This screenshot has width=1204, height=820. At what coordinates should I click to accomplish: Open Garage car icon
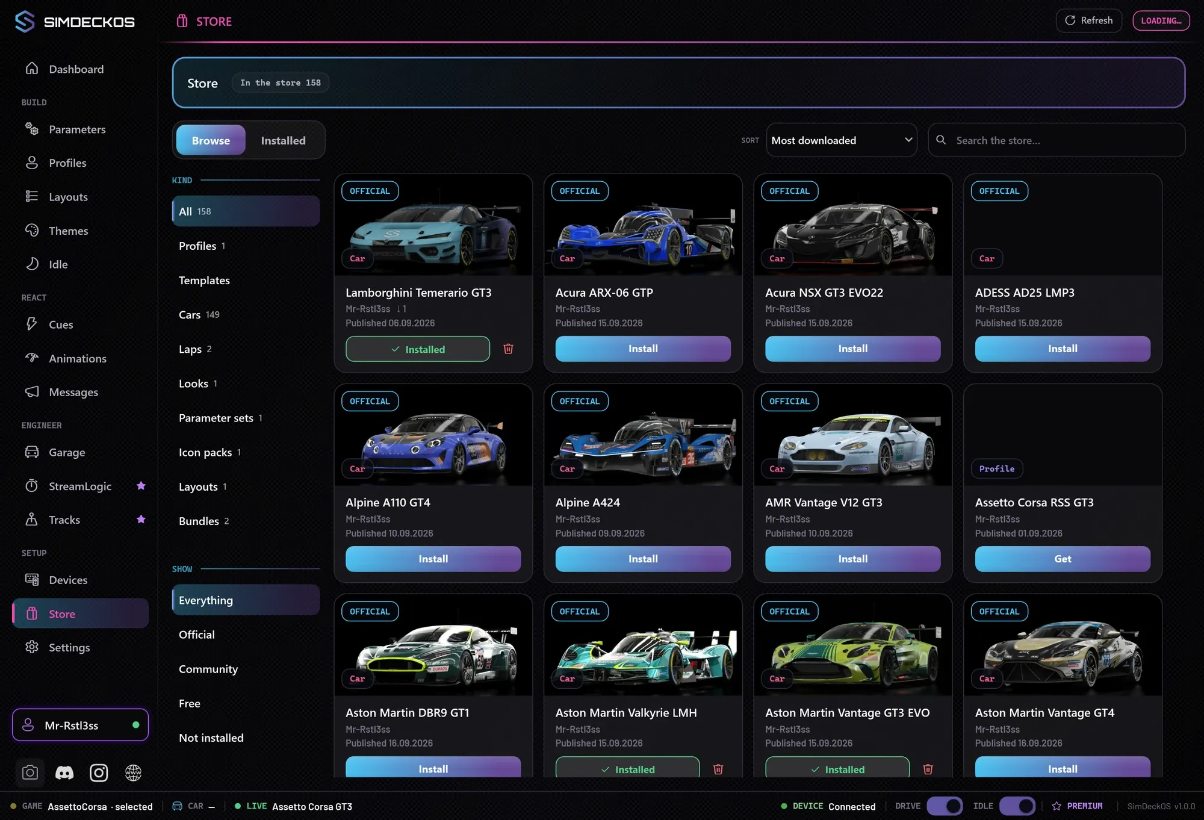point(32,452)
